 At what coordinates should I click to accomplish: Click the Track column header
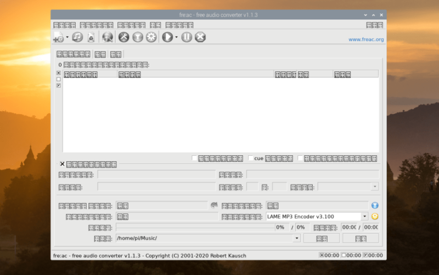(285, 74)
